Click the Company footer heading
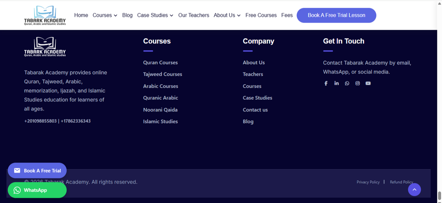 point(259,41)
